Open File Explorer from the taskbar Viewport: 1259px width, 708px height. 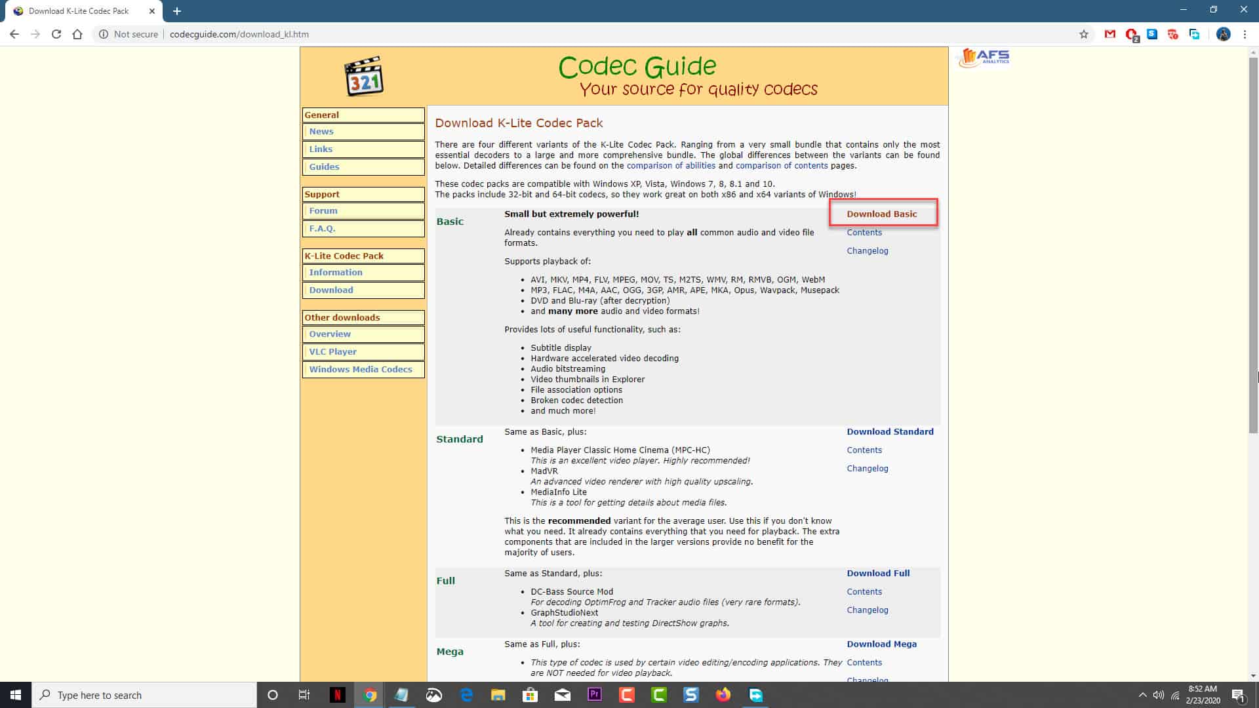click(x=498, y=695)
